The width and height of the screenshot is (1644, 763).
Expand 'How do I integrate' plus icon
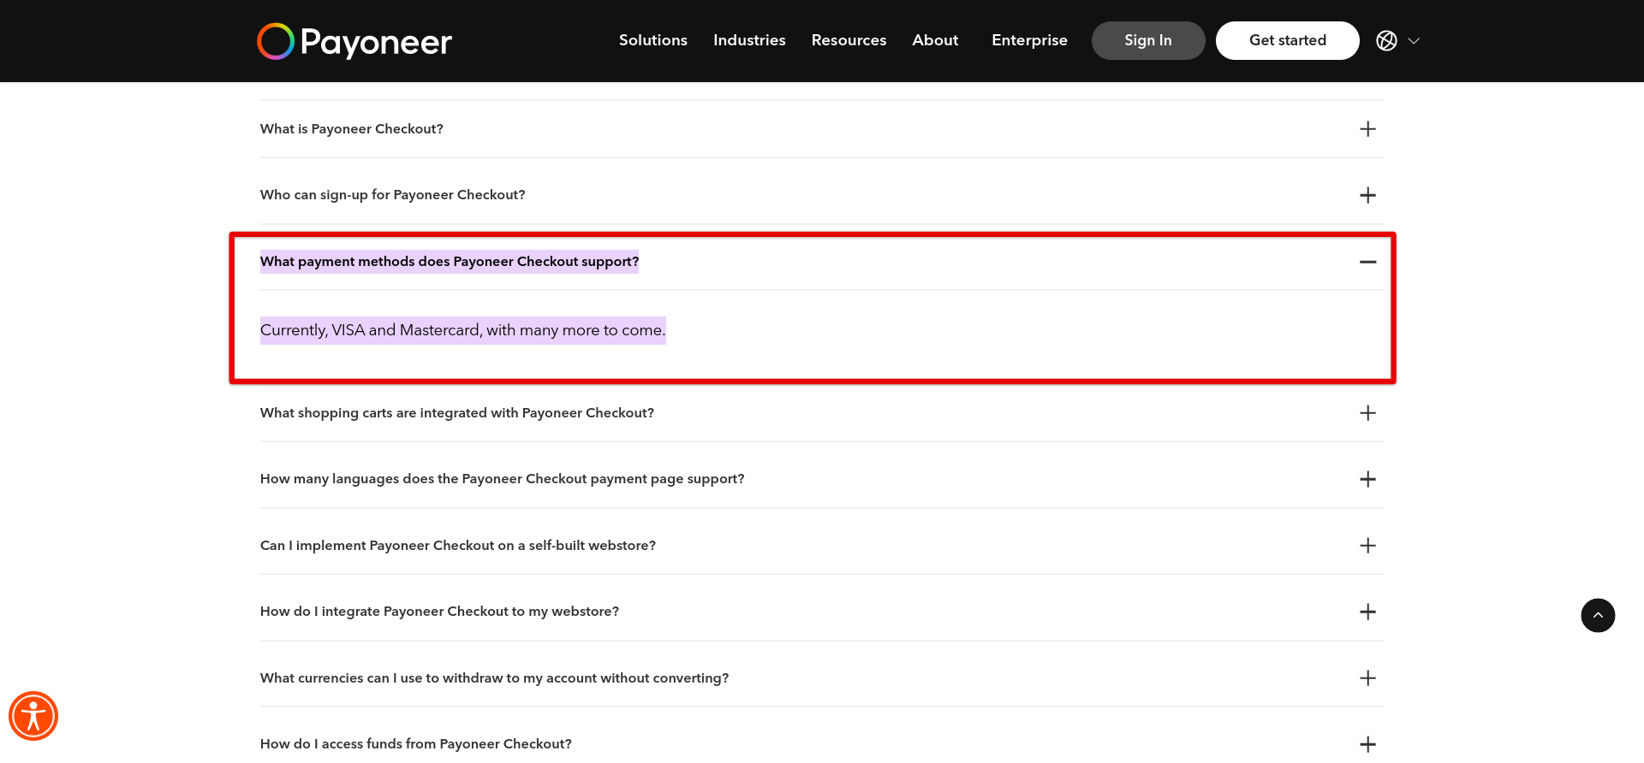(x=1368, y=612)
